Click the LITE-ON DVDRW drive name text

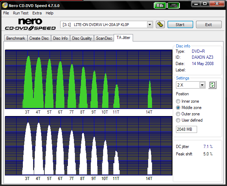[101, 25]
